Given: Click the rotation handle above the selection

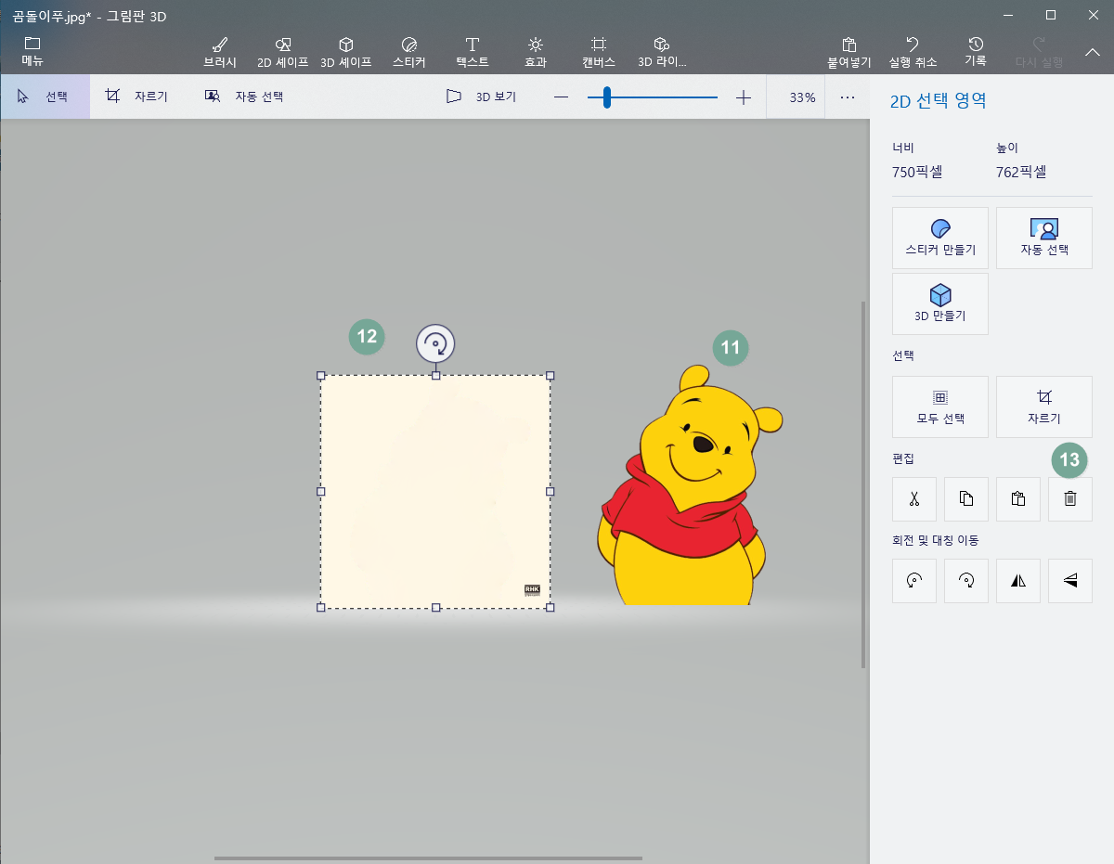Looking at the screenshot, I should click(x=435, y=344).
